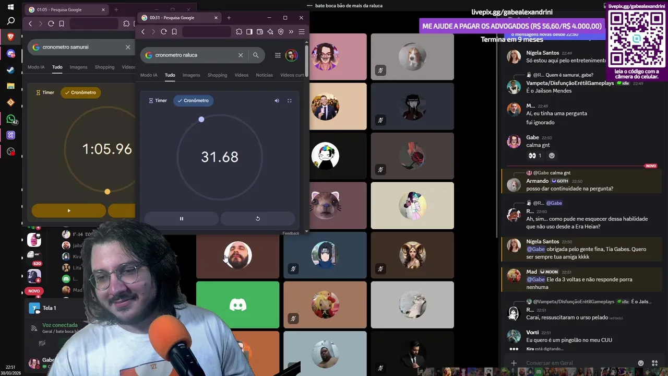Click the magnifier search button for raluca
Screen dimensions: 668x376
click(x=256, y=55)
